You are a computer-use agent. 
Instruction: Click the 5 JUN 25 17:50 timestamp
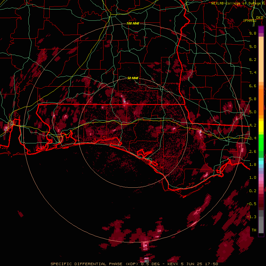[x=199, y=264]
